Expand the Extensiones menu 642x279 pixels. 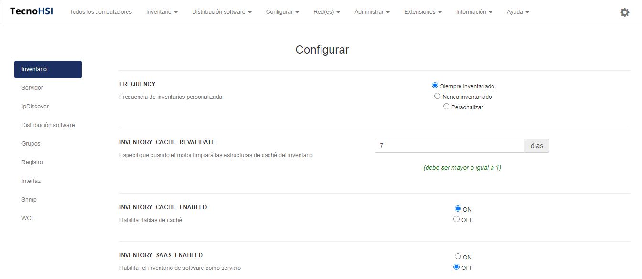click(x=423, y=12)
